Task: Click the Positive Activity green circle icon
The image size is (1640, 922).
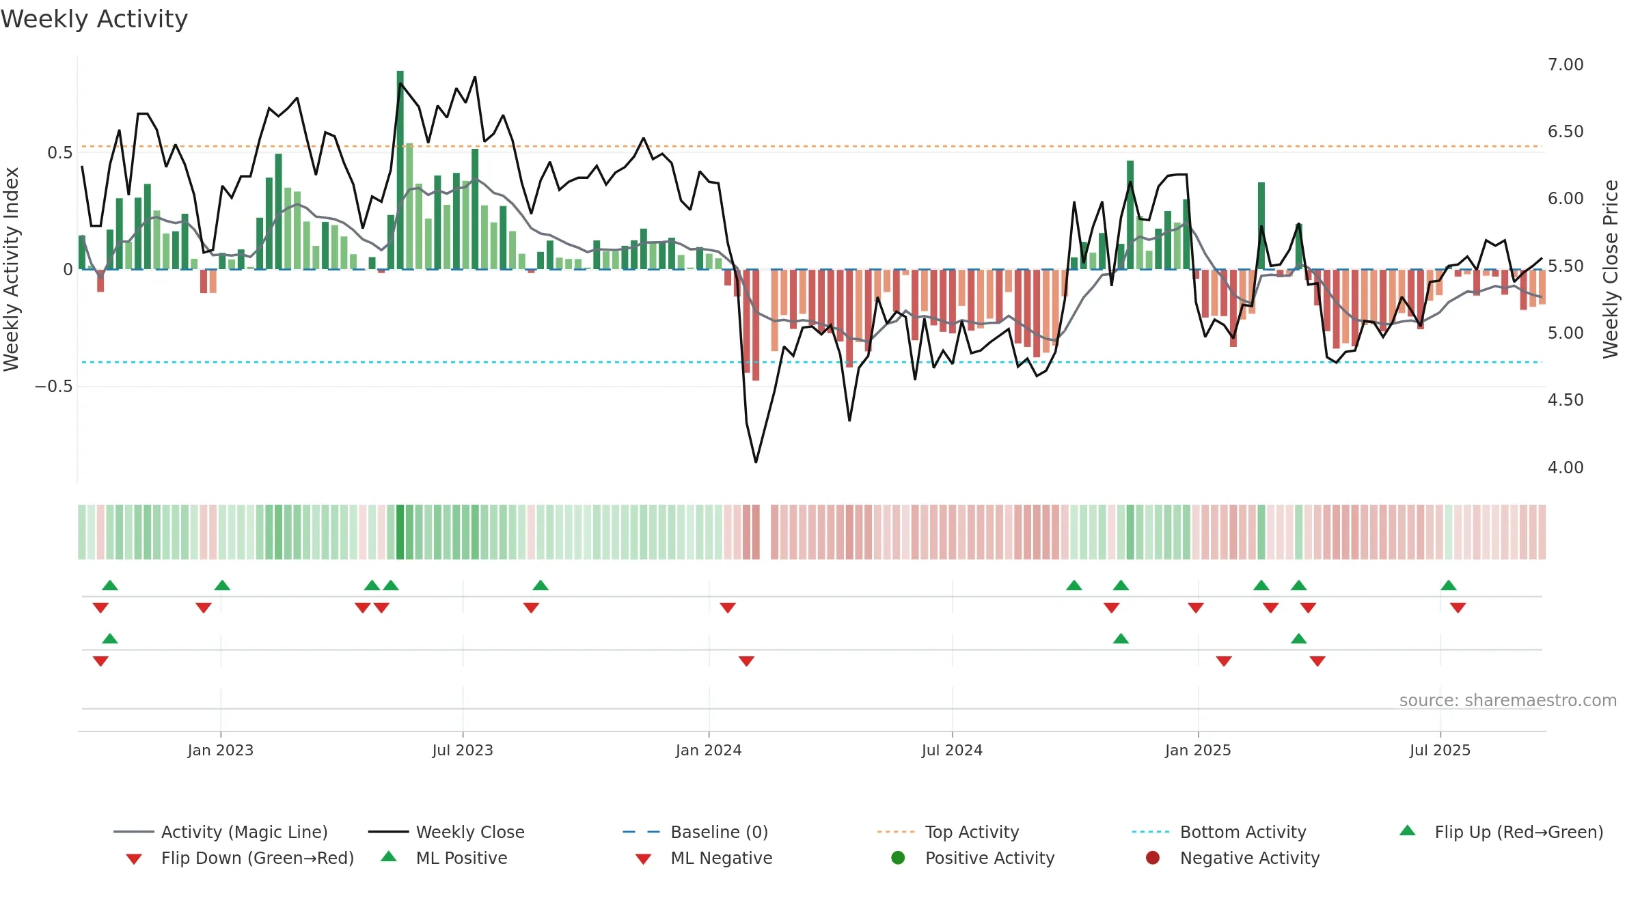Action: click(x=899, y=857)
